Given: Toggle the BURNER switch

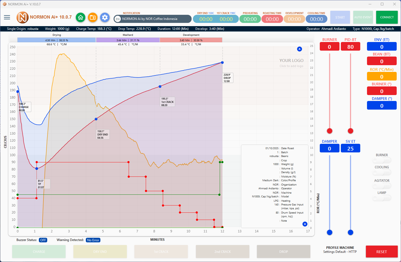Looking at the screenshot, I should [x=382, y=161].
